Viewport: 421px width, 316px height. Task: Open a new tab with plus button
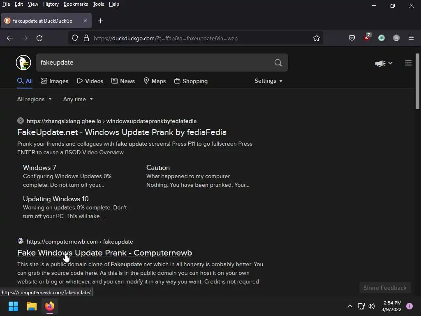pyautogui.click(x=100, y=21)
